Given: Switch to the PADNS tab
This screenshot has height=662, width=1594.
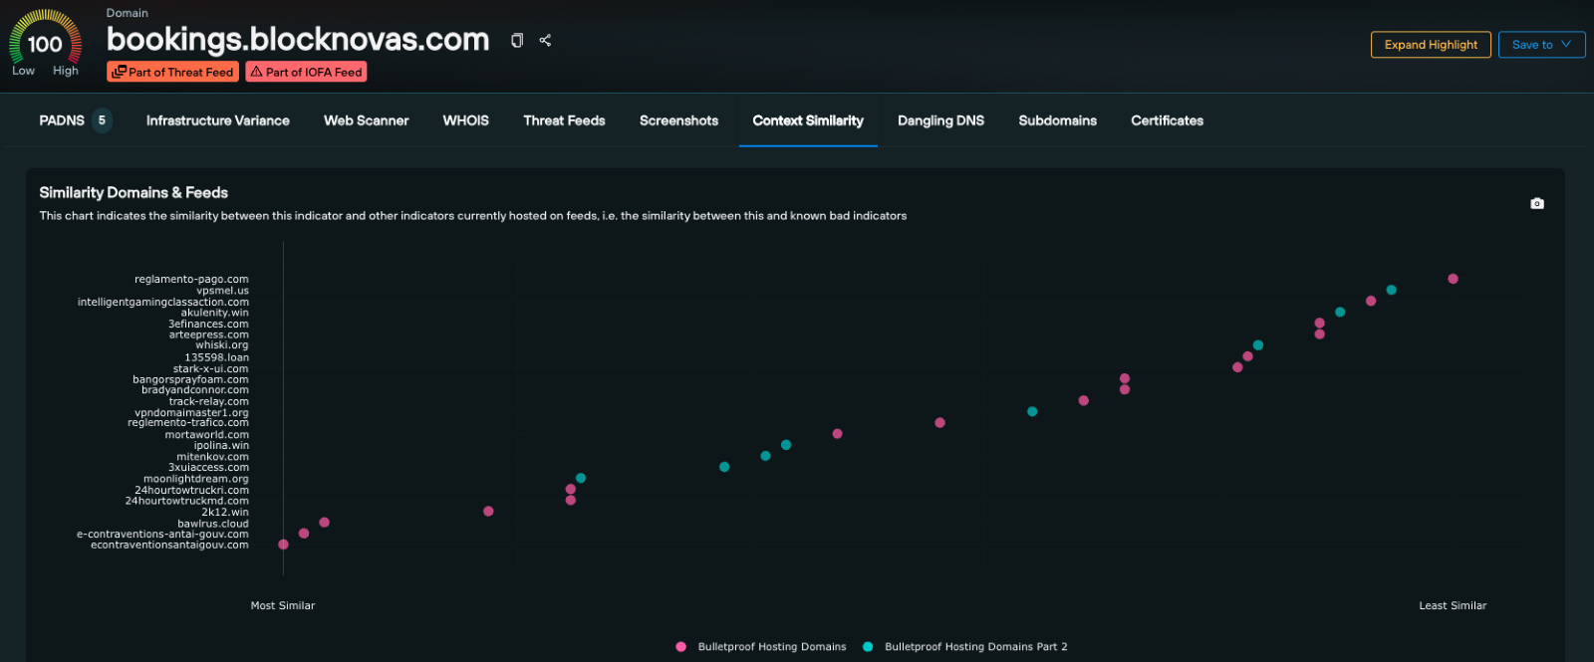Looking at the screenshot, I should (x=75, y=120).
